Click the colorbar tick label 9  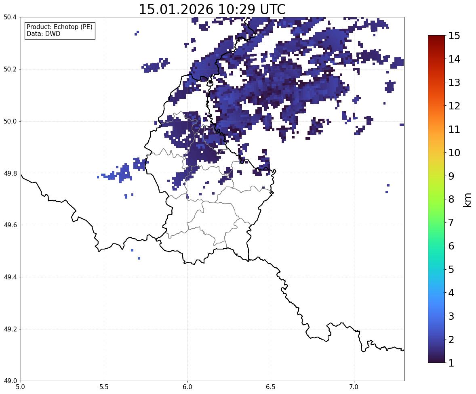451,176
